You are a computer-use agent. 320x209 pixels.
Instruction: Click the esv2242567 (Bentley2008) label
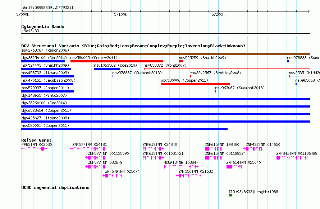pos(215,73)
